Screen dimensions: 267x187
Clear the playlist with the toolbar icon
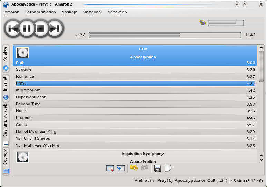point(110,168)
